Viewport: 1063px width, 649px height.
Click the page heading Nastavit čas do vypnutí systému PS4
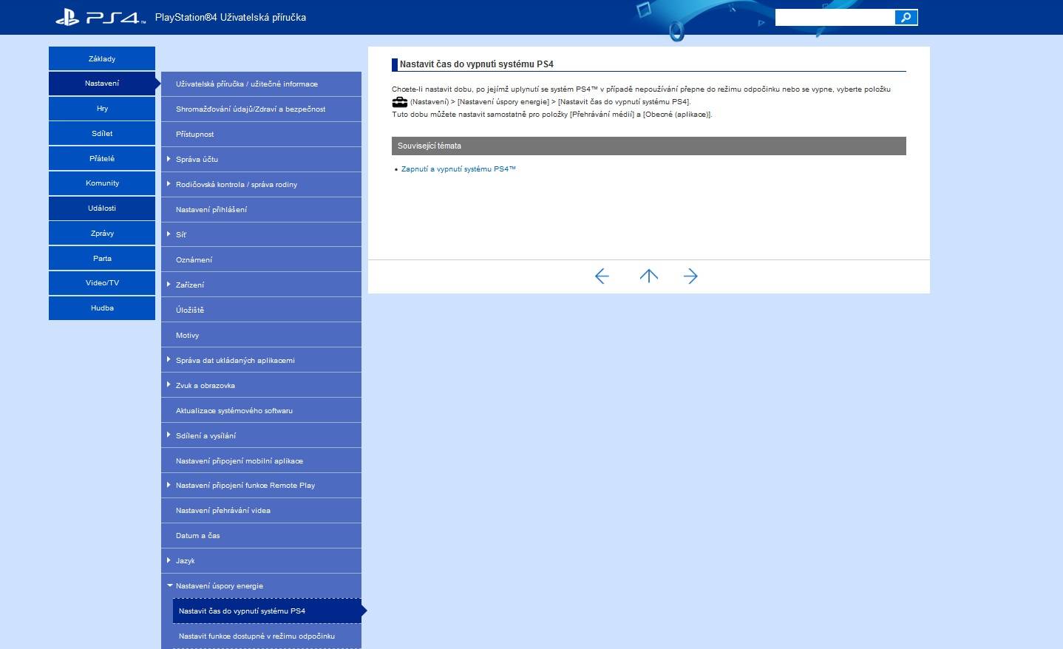click(x=477, y=64)
